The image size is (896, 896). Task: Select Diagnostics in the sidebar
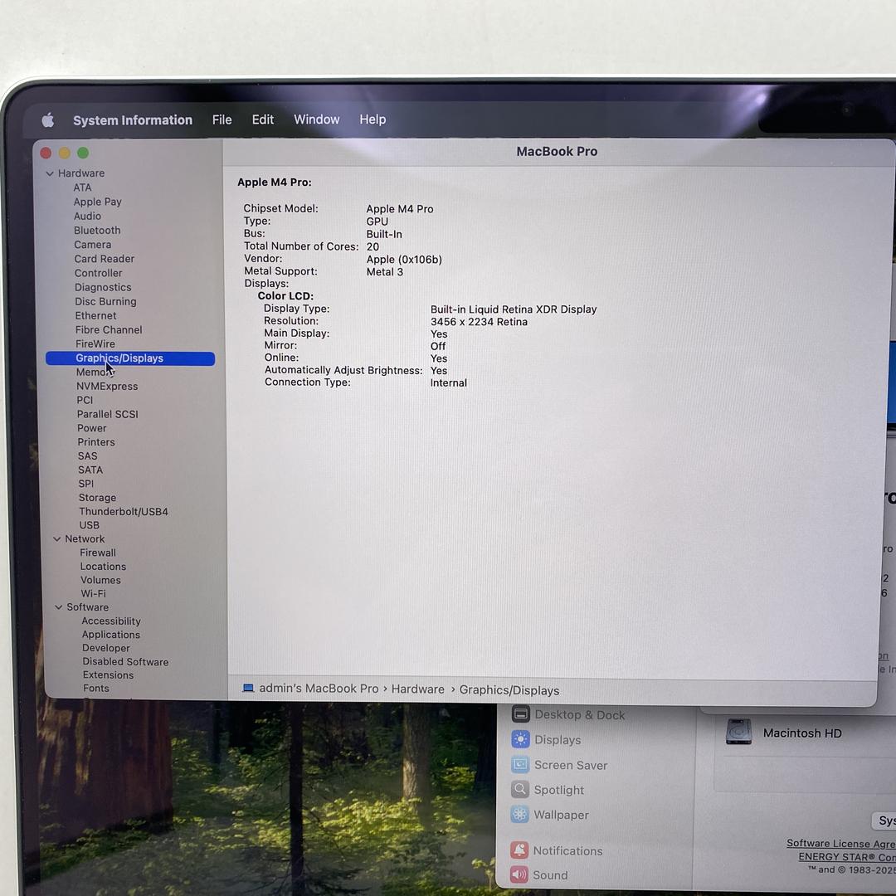pyautogui.click(x=103, y=287)
